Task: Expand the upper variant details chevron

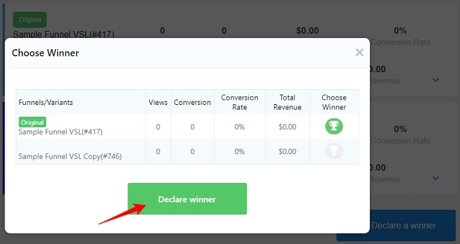Action: tap(436, 79)
